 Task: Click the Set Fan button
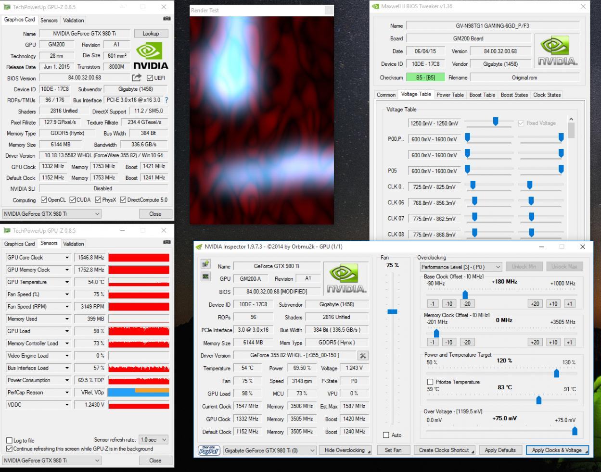[393, 450]
